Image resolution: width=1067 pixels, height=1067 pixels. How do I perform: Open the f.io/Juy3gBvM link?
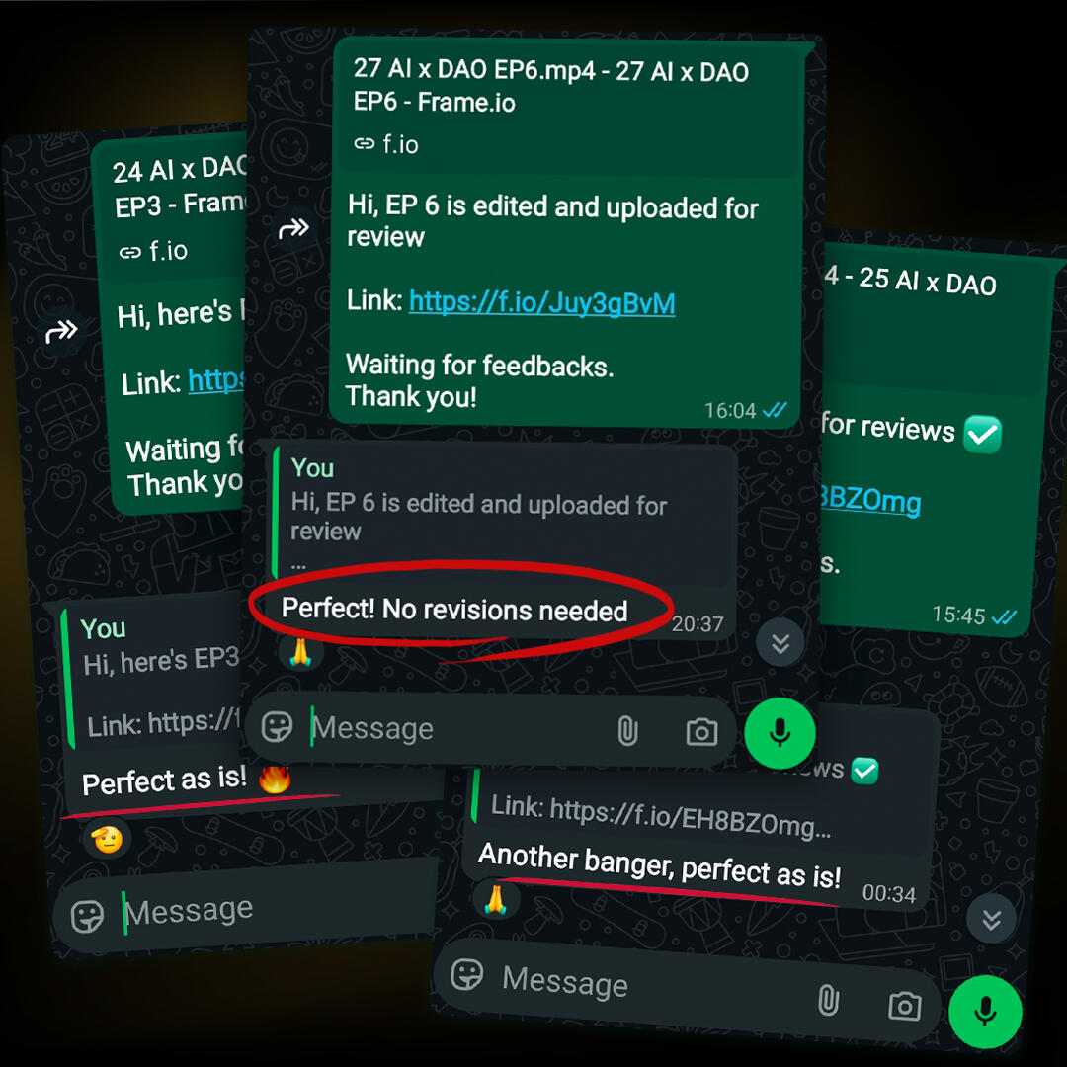tap(541, 303)
